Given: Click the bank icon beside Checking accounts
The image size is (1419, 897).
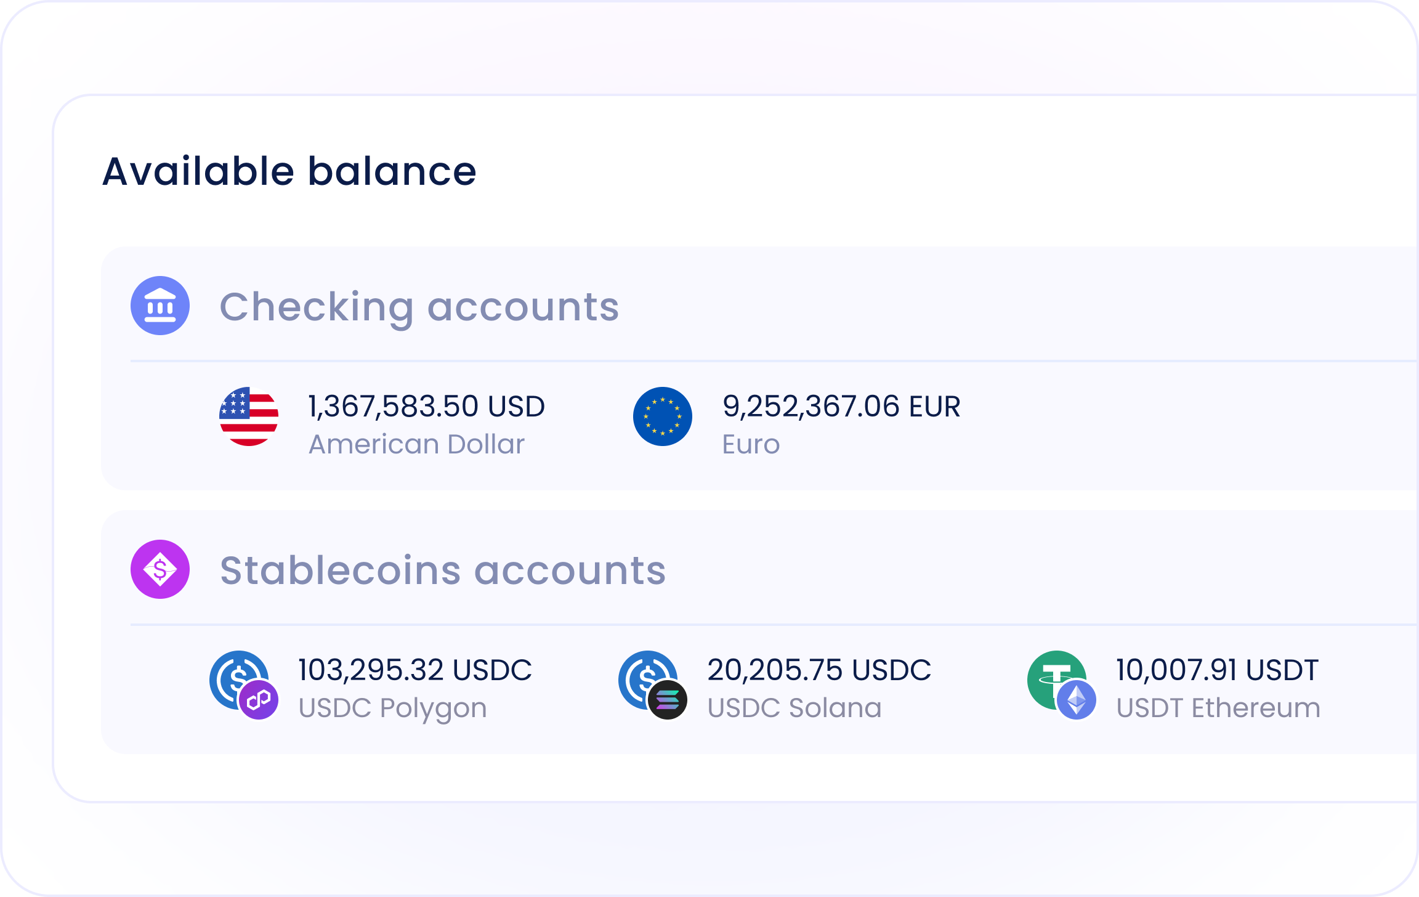Looking at the screenshot, I should 160,306.
